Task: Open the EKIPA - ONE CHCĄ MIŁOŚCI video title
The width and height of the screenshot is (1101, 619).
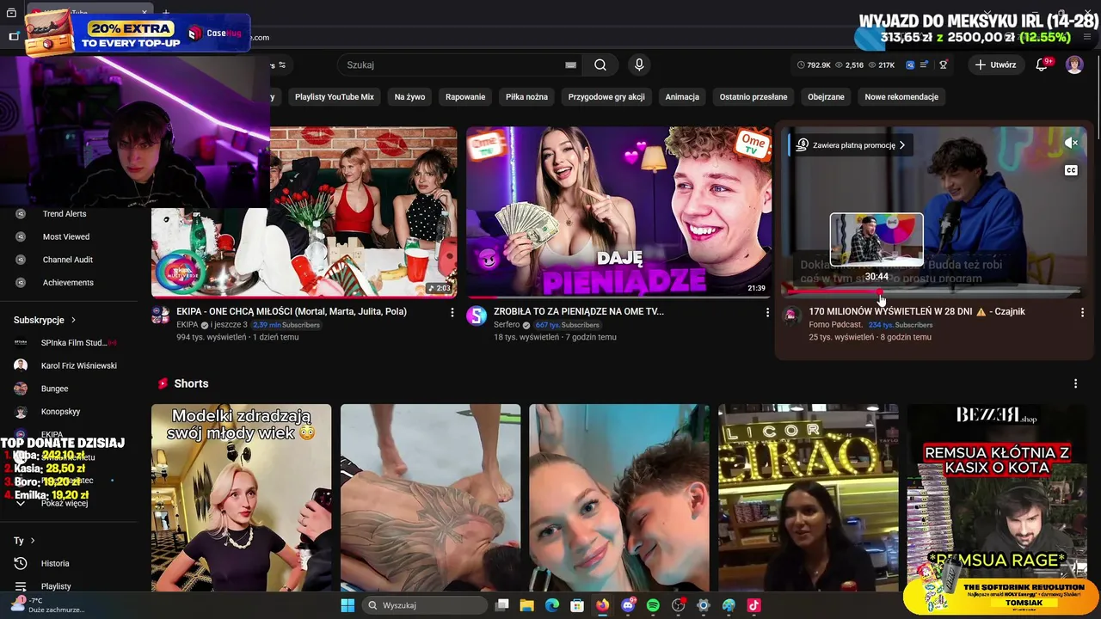Action: [292, 311]
